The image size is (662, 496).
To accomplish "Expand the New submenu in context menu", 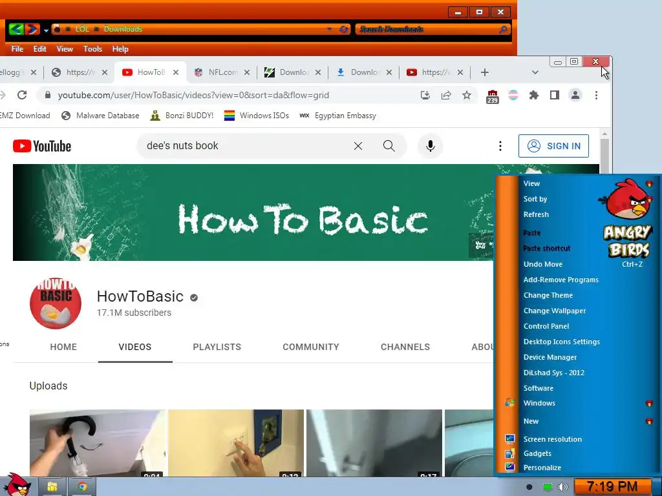I will pyautogui.click(x=649, y=421).
